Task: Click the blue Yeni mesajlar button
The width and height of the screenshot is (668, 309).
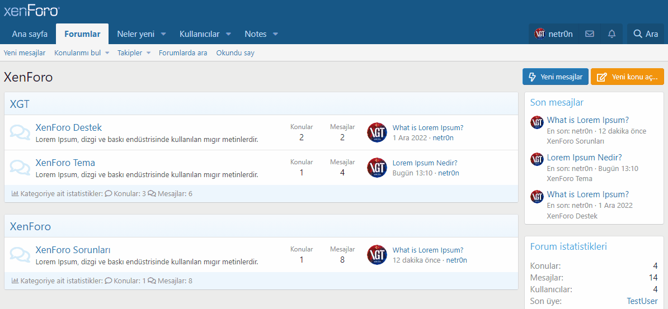Action: (555, 77)
